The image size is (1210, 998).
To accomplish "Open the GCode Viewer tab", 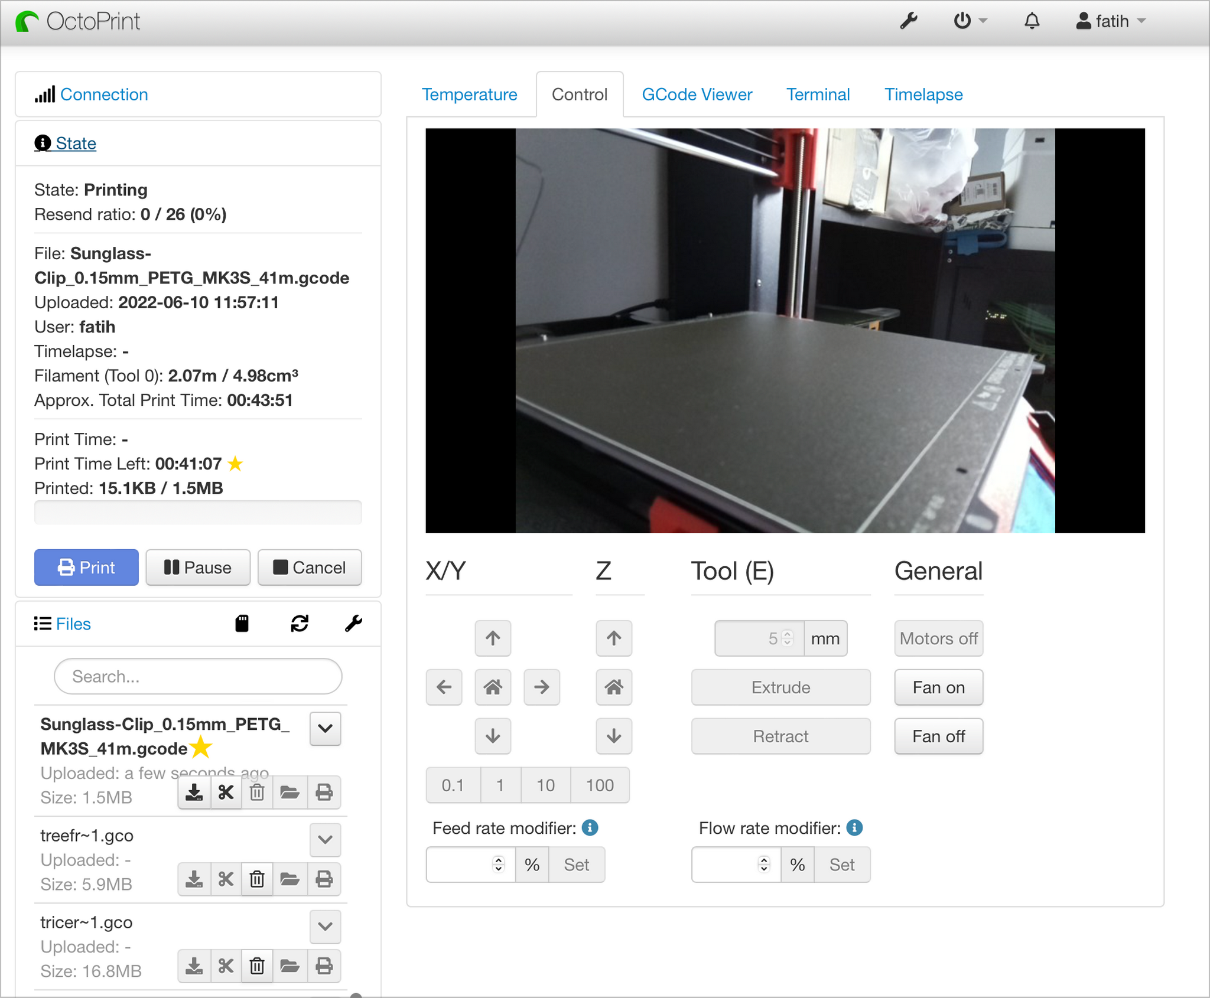I will pos(697,94).
